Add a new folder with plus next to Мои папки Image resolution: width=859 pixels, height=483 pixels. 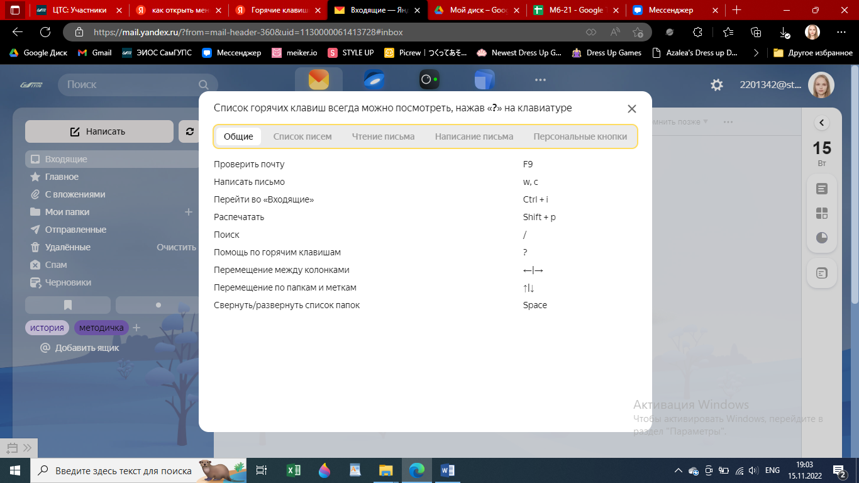[188, 212]
